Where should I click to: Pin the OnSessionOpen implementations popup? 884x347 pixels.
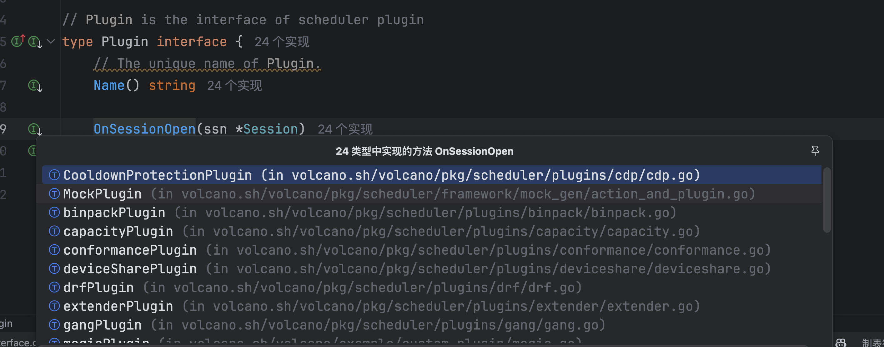[x=815, y=151]
